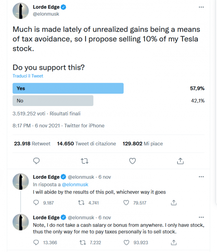Screen dimensions: 217x252
Task: View the 129.802 Mi piace list
Action: click(x=142, y=143)
